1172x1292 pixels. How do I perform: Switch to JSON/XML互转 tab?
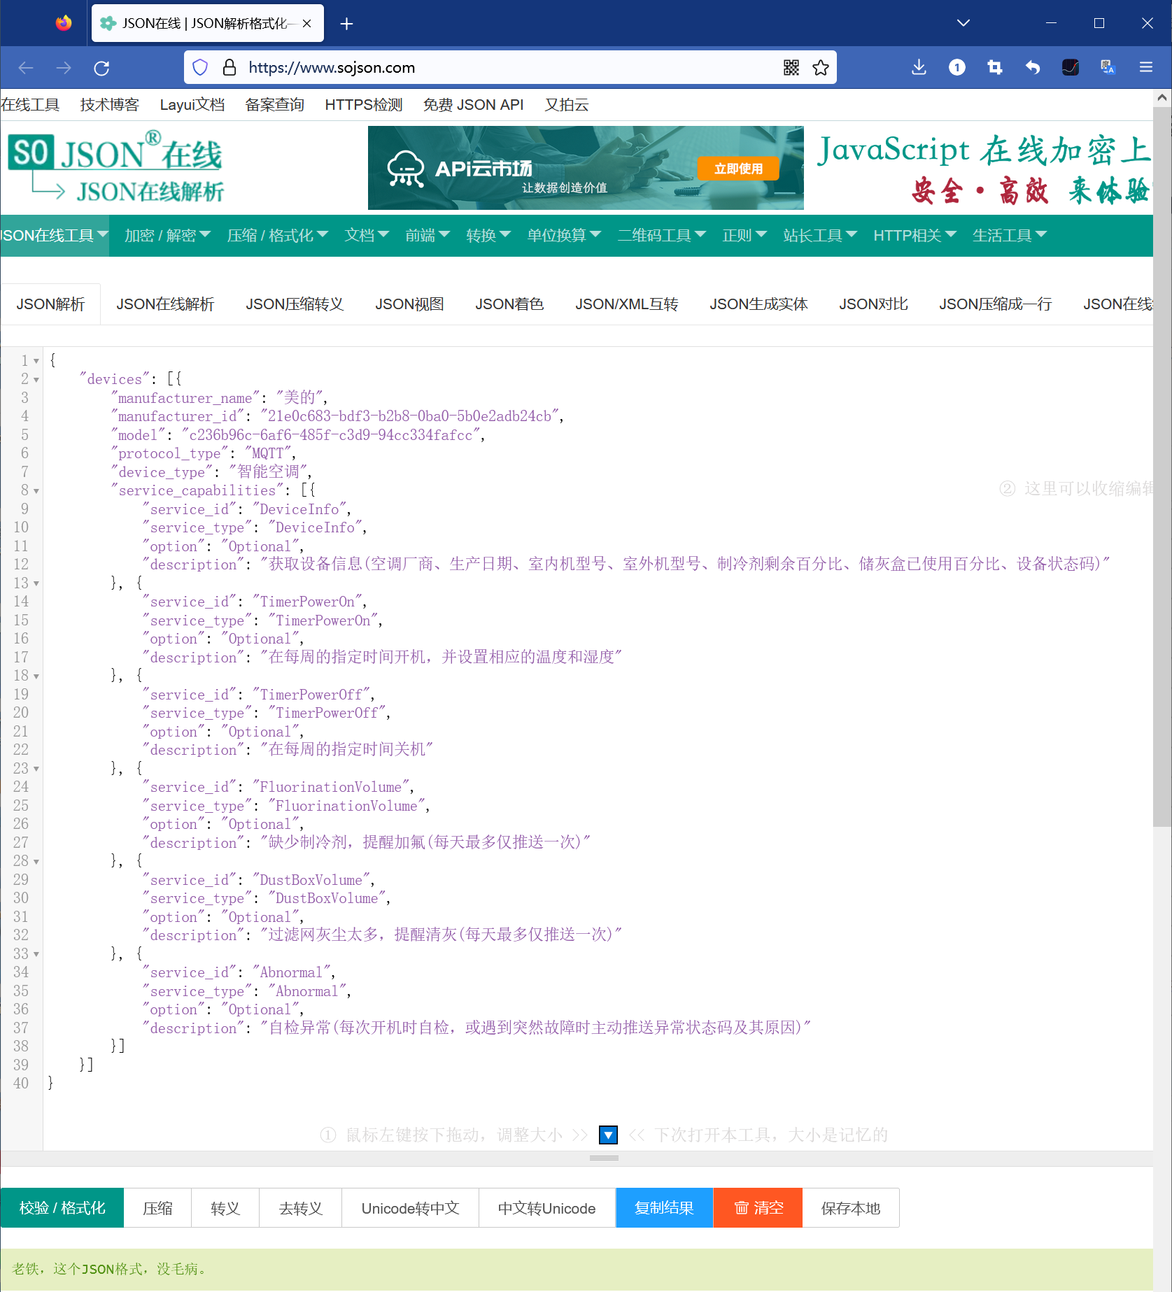point(627,304)
